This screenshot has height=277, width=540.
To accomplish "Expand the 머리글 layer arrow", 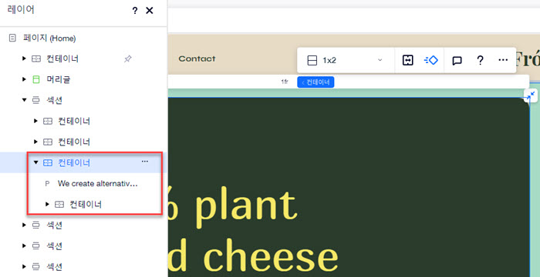I will pyautogui.click(x=24, y=79).
